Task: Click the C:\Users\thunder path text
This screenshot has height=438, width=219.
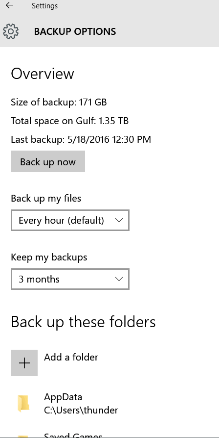Action: point(81,410)
